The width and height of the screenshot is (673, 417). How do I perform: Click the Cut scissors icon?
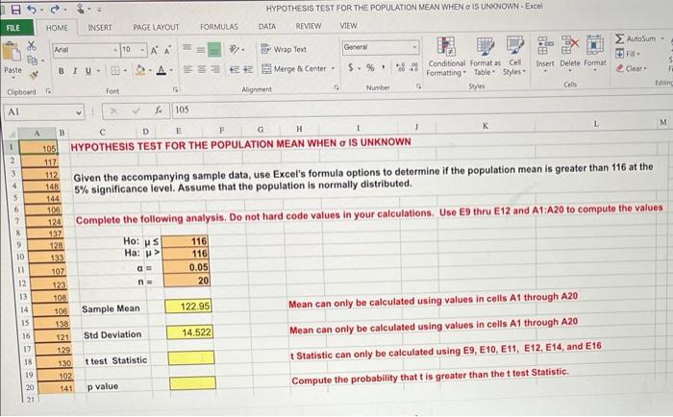[x=32, y=45]
